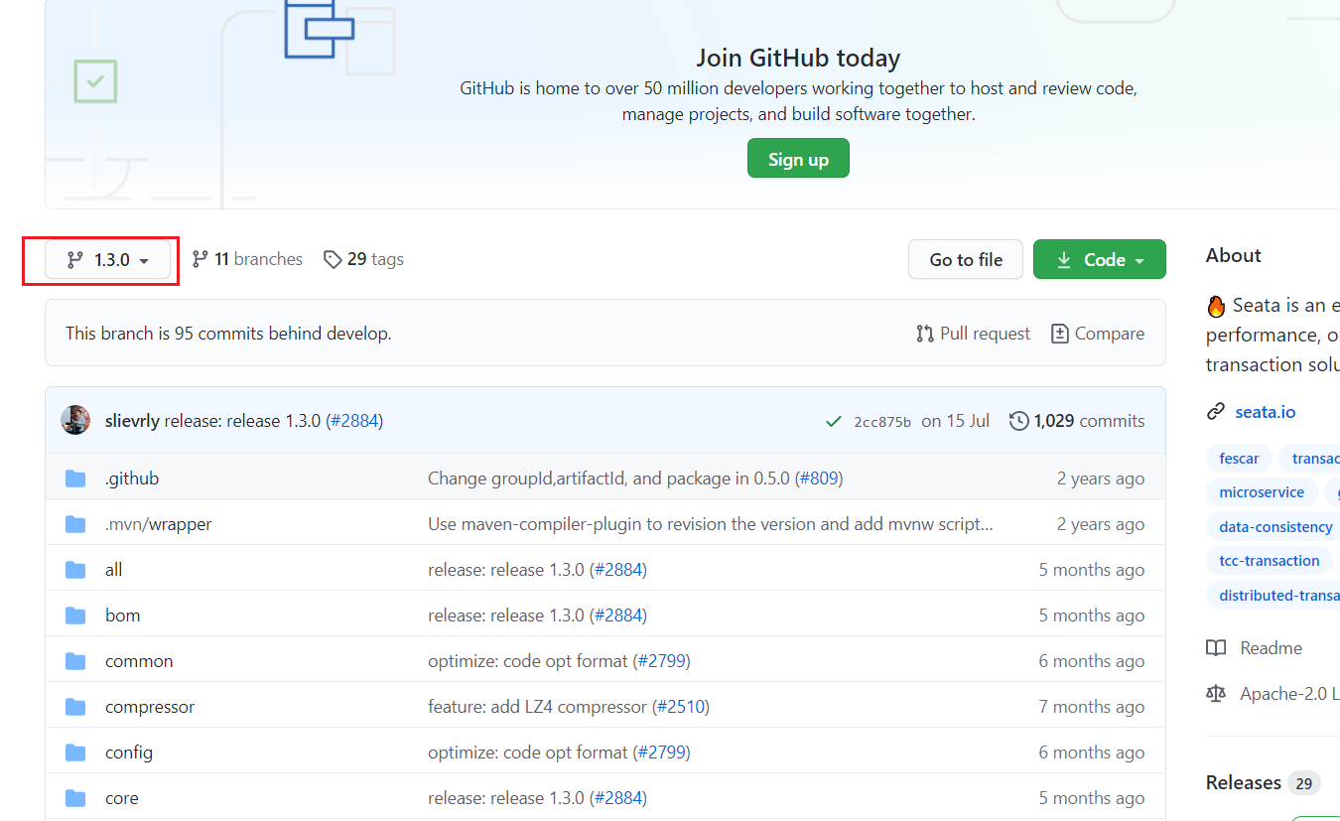Open the 1.3.0 branch selector dropdown

click(x=108, y=260)
